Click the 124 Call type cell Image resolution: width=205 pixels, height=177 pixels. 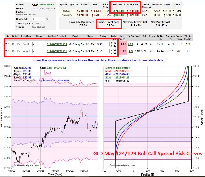pyautogui.click(x=90, y=51)
